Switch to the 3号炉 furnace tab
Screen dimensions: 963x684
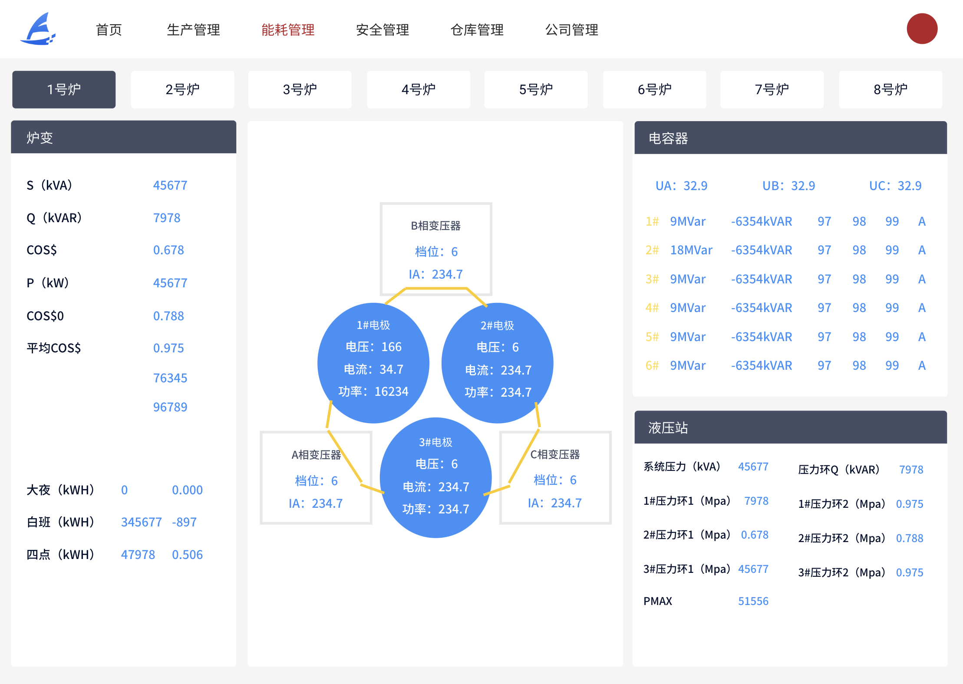pyautogui.click(x=300, y=89)
